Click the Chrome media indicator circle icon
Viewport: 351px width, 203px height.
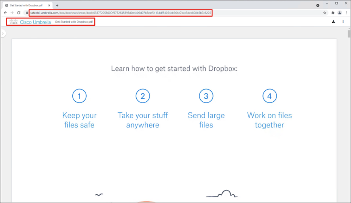(318, 5)
